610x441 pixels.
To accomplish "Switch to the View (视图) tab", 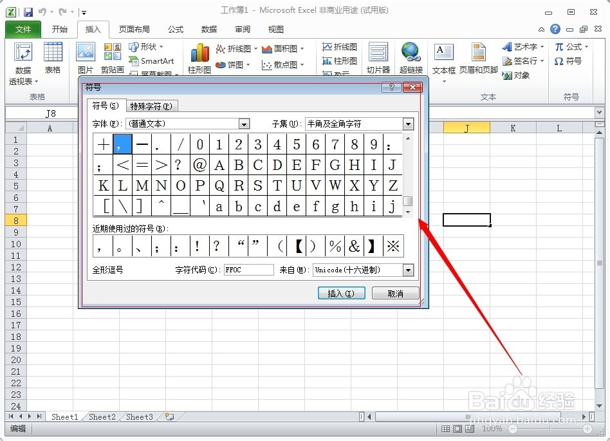I will 276,29.
